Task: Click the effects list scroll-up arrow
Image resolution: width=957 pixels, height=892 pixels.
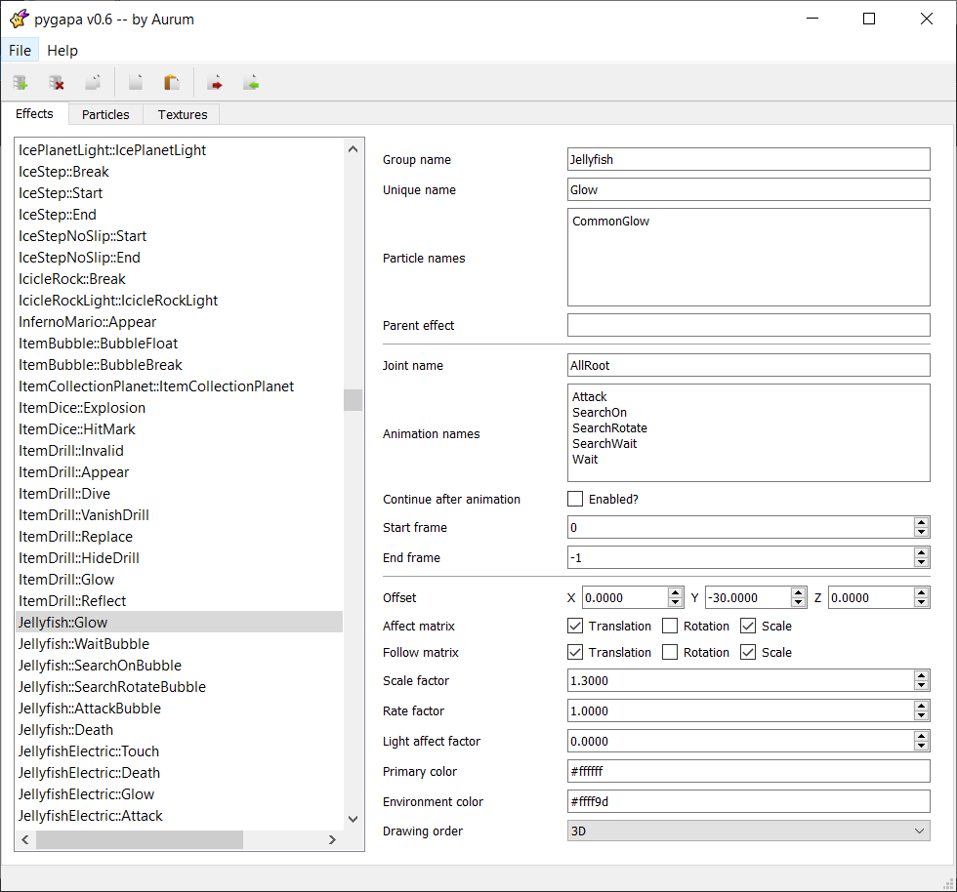Action: click(353, 149)
